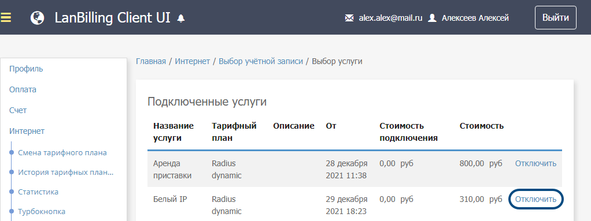Open Профиль in the sidebar

tap(26, 69)
